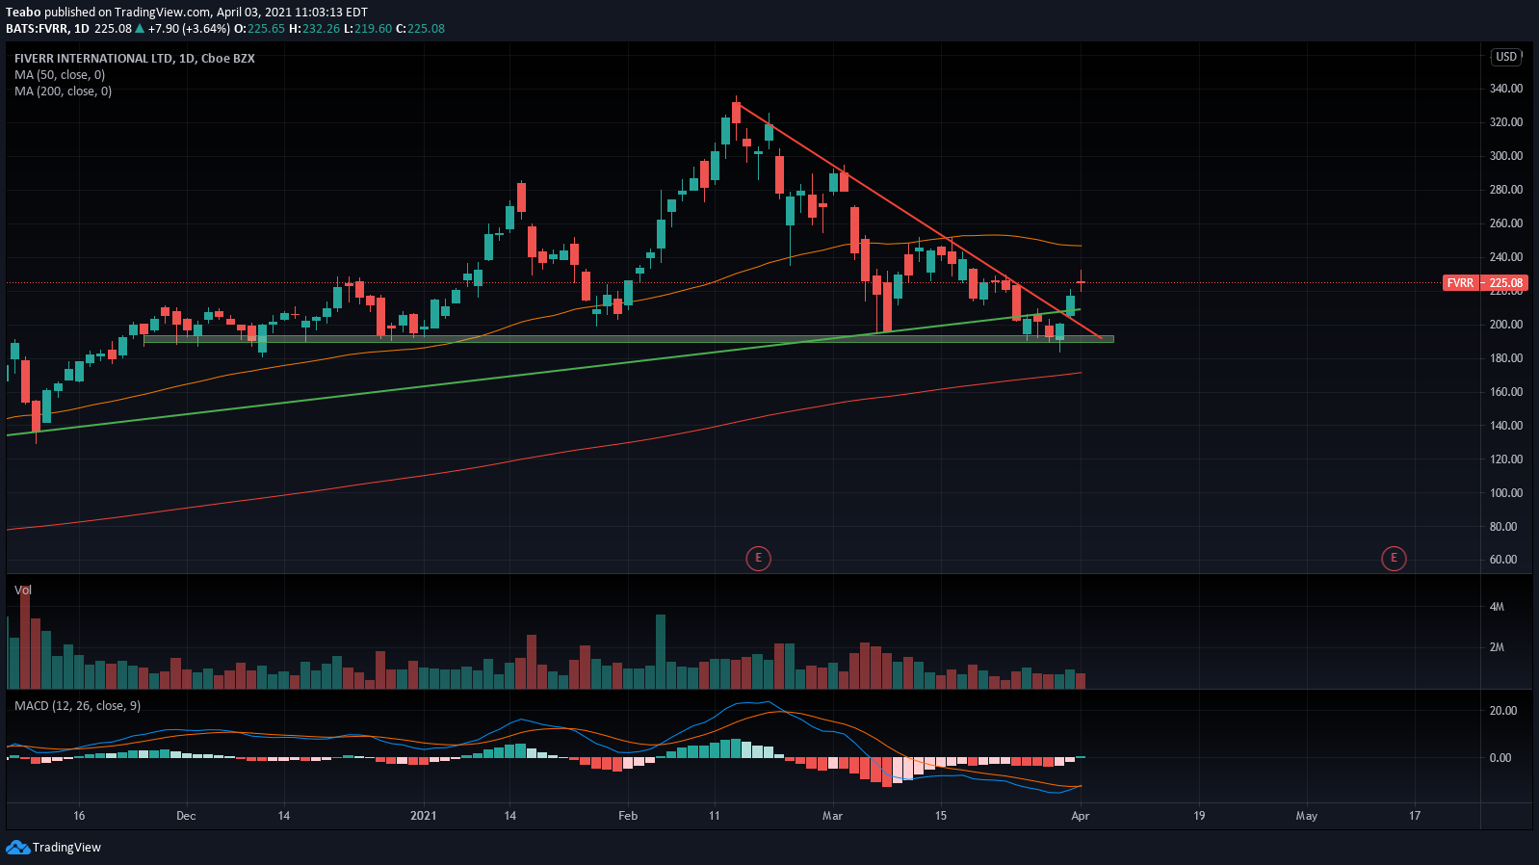
Task: Click the BATS:FVRR symbol in header
Action: [x=37, y=29]
